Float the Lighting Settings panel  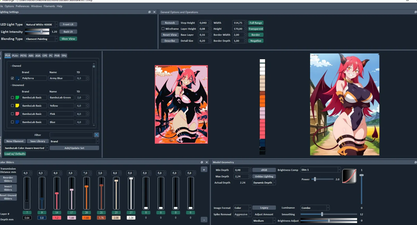point(150,12)
